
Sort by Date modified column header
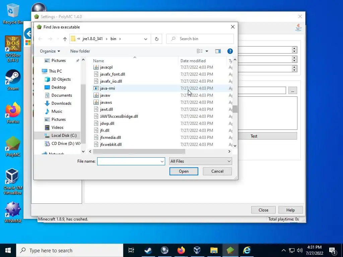202,61
